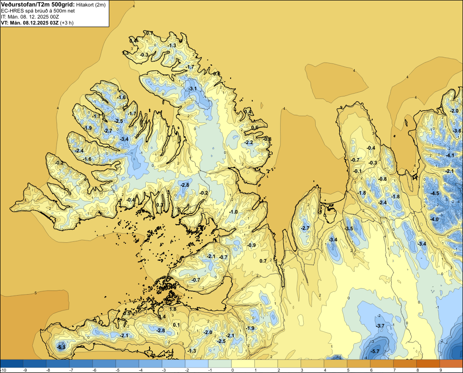Image resolution: width=463 pixels, height=373 pixels.
Task: Click the -3.1 temperature value on map
Action: [x=192, y=89]
